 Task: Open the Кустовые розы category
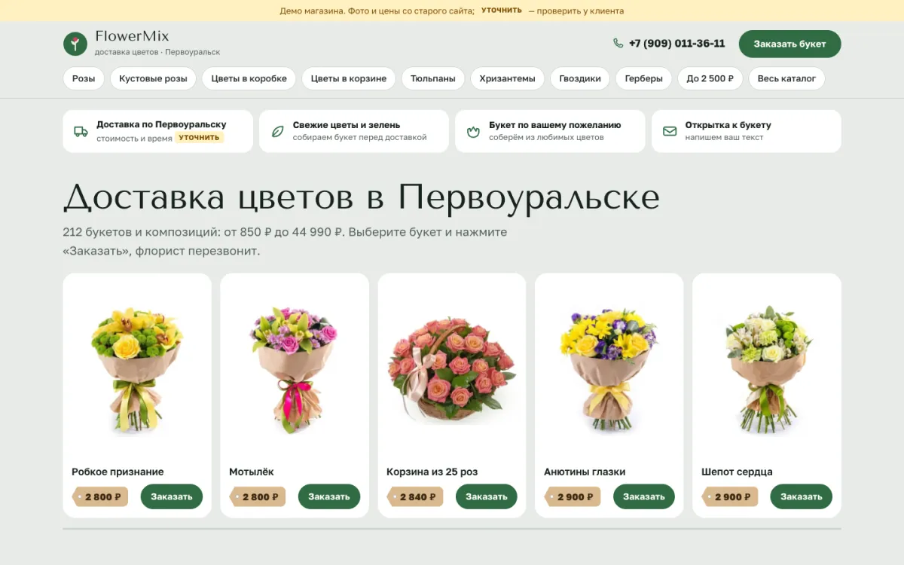pos(153,78)
